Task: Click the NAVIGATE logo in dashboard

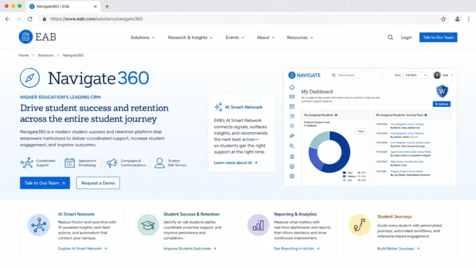Action: click(x=304, y=75)
